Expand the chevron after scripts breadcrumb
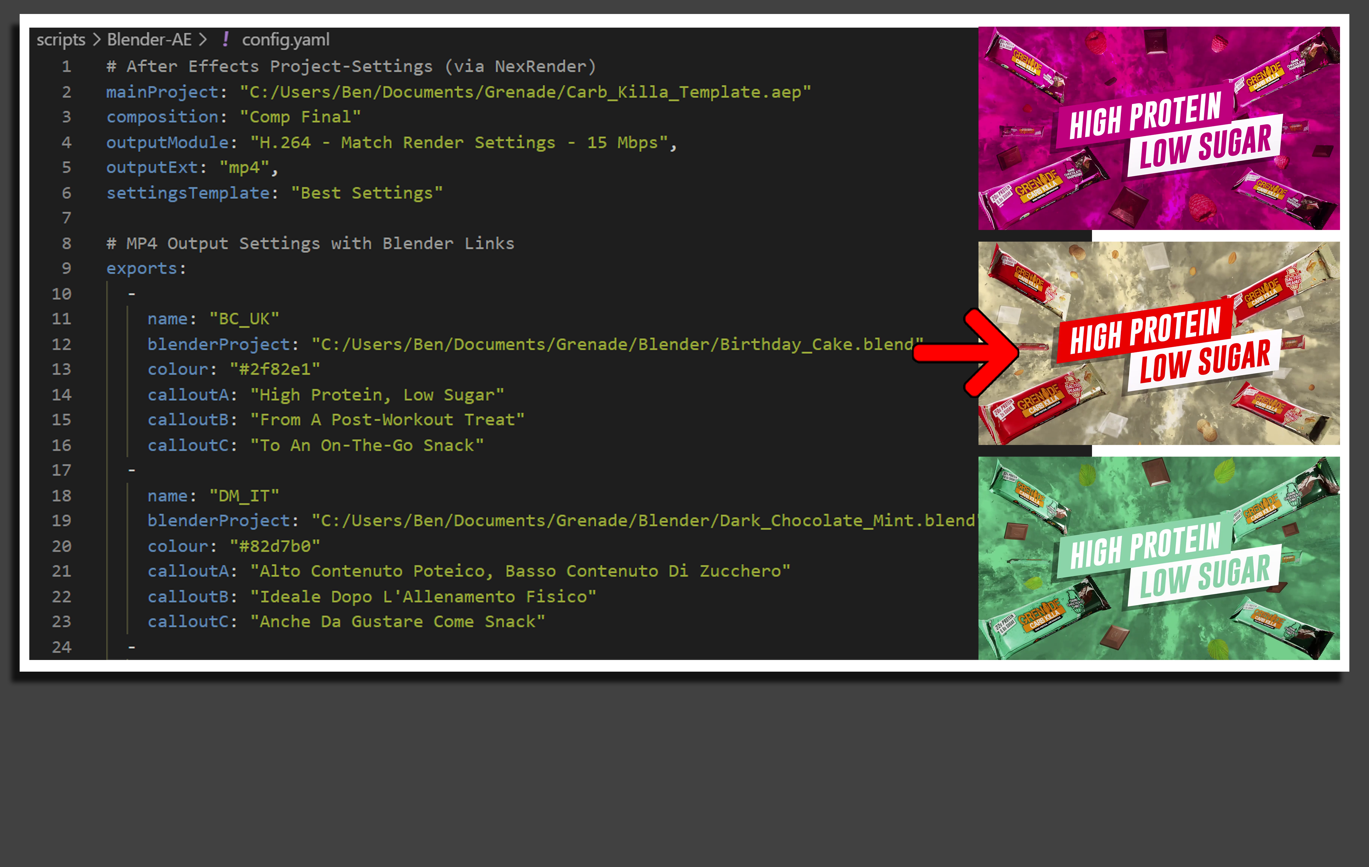 pyautogui.click(x=96, y=40)
